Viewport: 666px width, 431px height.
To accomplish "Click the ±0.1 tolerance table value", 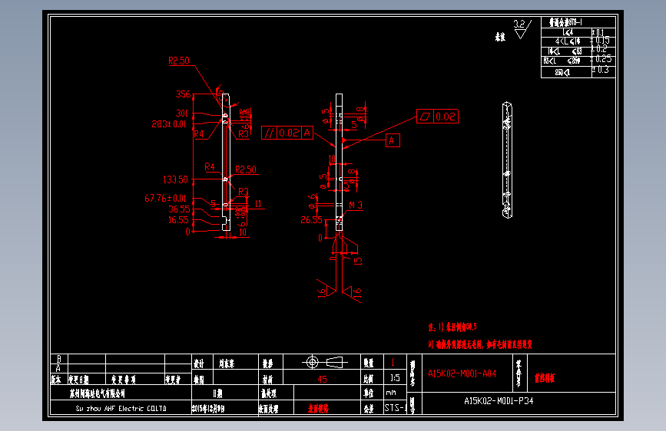I will (x=598, y=33).
